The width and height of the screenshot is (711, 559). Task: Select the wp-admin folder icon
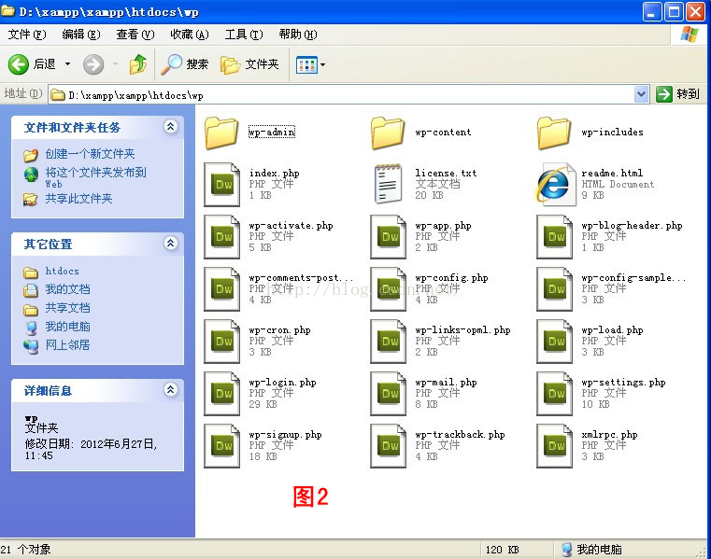[x=221, y=133]
